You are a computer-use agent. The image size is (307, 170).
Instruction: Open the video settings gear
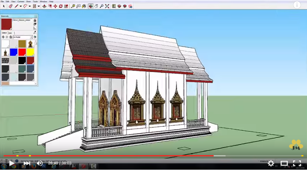[x=271, y=163]
